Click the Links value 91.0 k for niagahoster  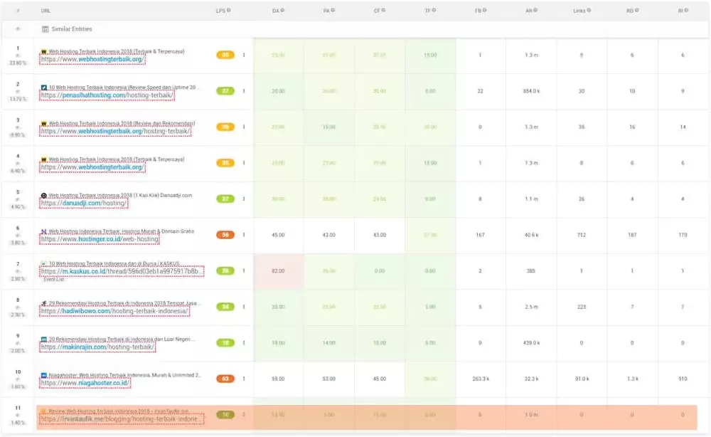pos(582,379)
